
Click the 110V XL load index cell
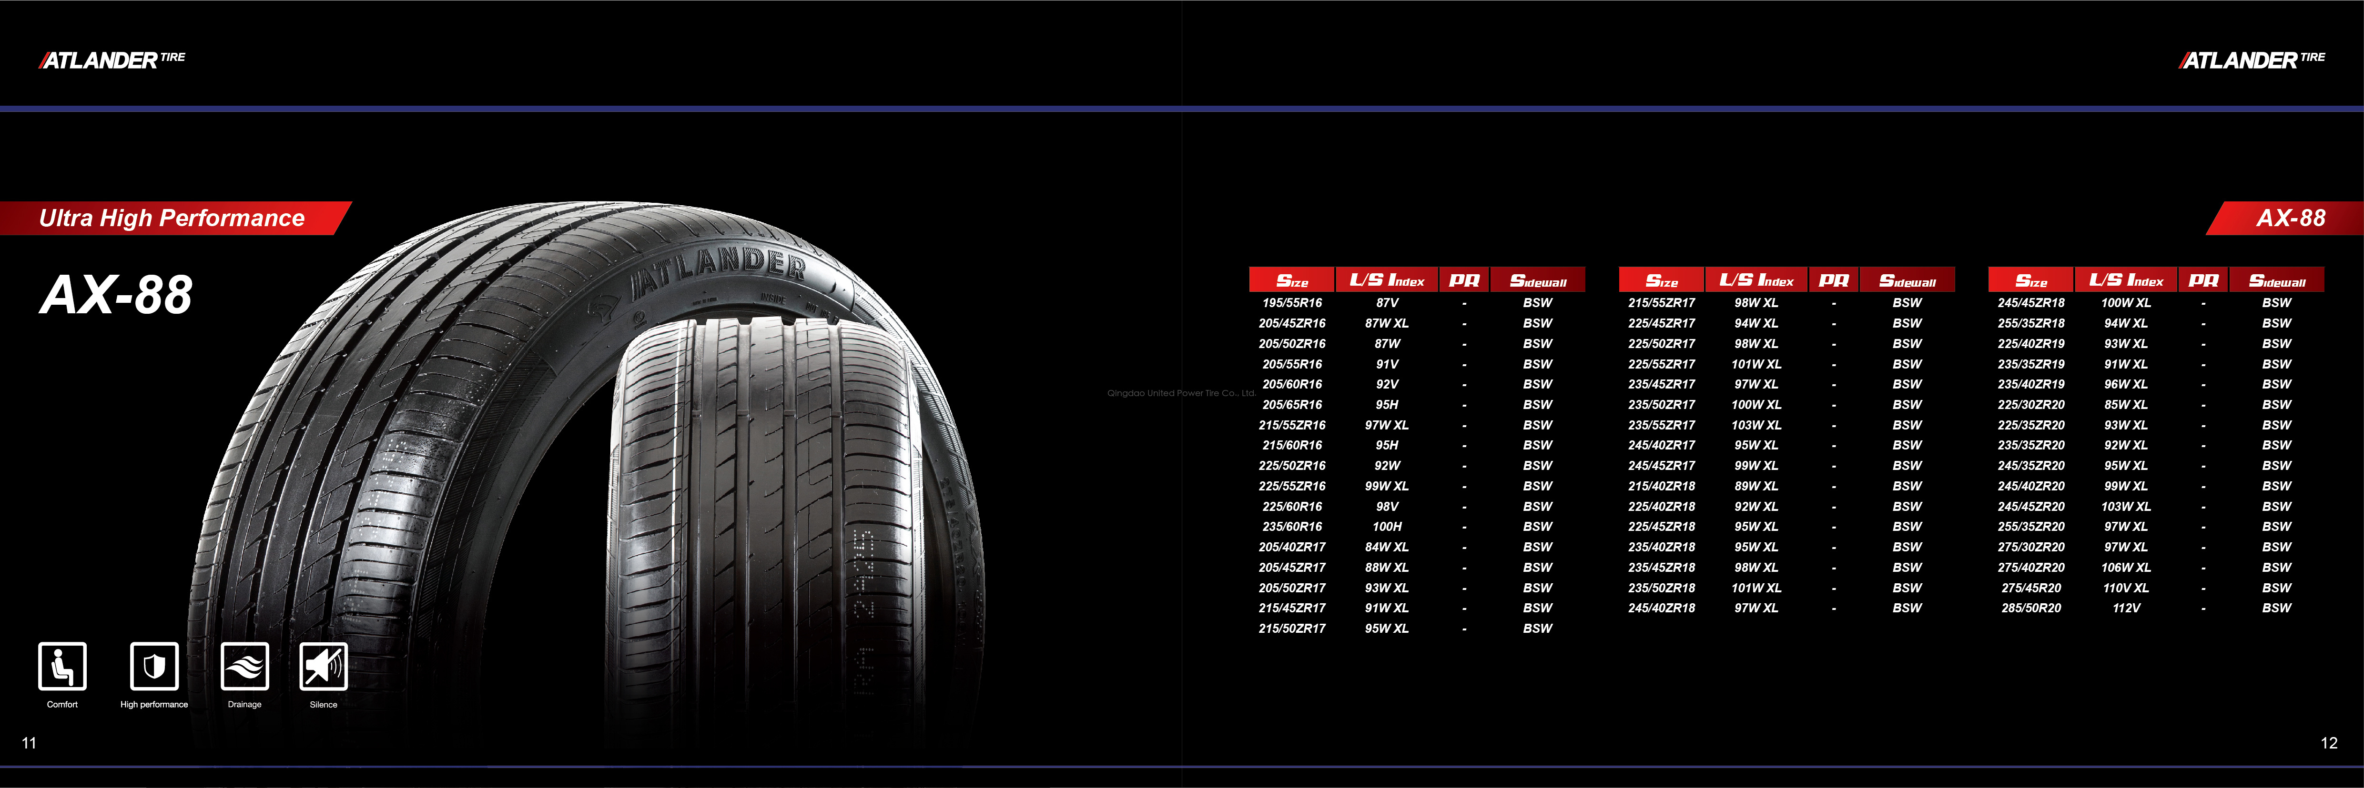point(2126,588)
